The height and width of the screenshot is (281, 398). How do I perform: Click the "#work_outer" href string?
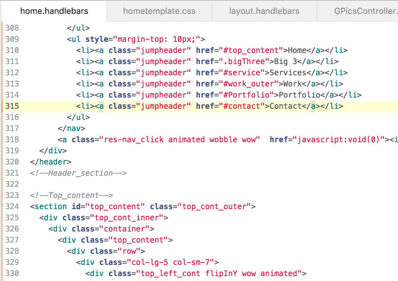tap(249, 84)
